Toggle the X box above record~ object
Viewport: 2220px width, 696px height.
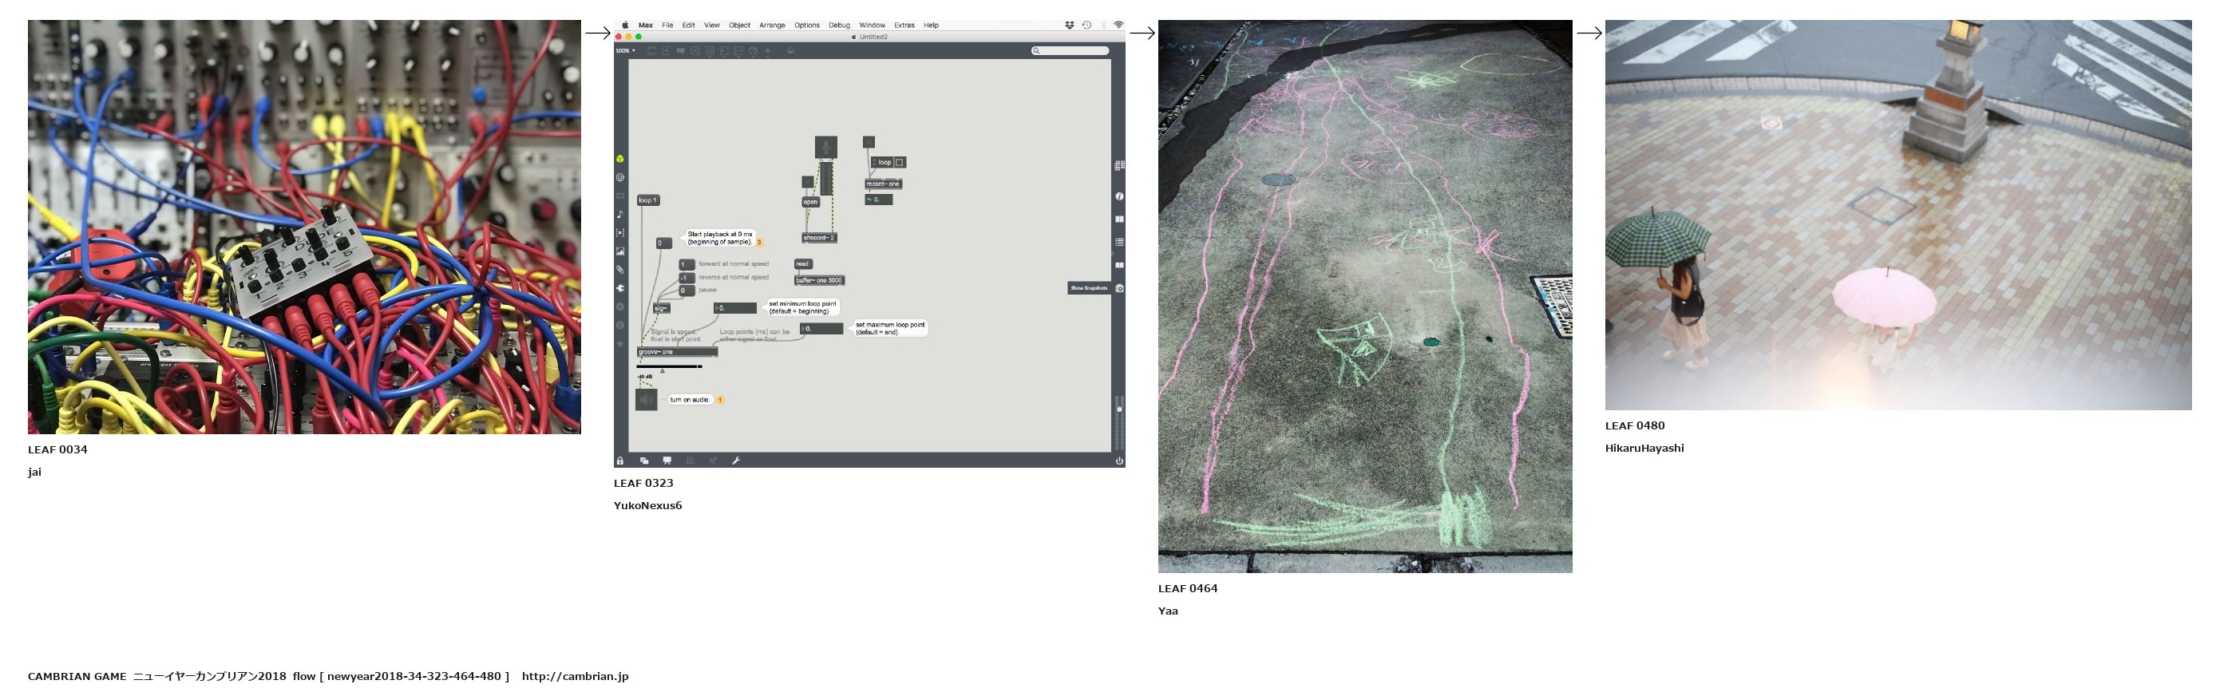point(869,142)
